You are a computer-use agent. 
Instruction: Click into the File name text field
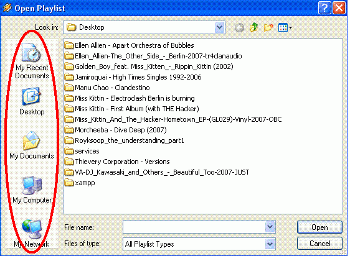194,227
